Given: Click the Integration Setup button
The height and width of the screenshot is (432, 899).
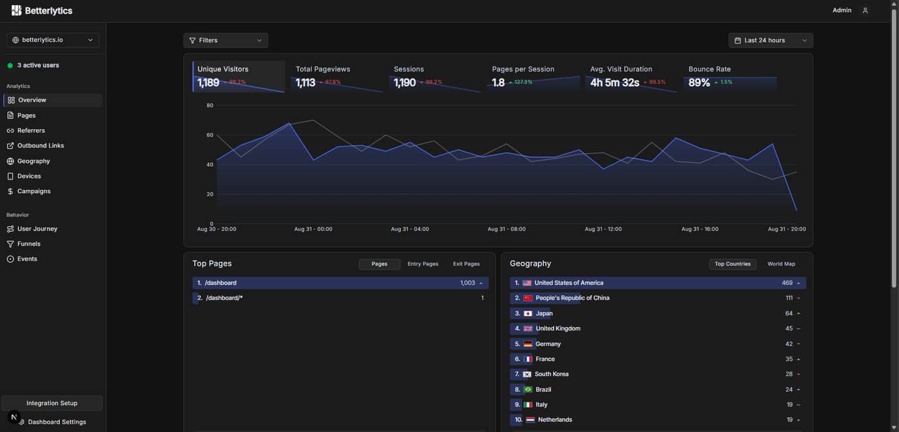Looking at the screenshot, I should pos(52,403).
